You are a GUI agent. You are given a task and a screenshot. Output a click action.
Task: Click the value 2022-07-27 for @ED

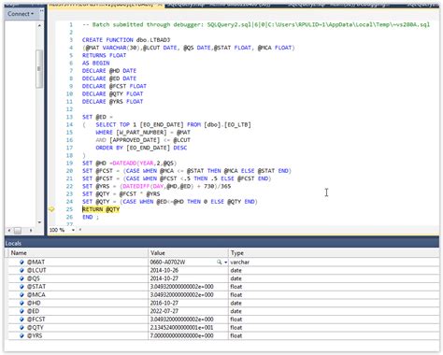pyautogui.click(x=164, y=311)
